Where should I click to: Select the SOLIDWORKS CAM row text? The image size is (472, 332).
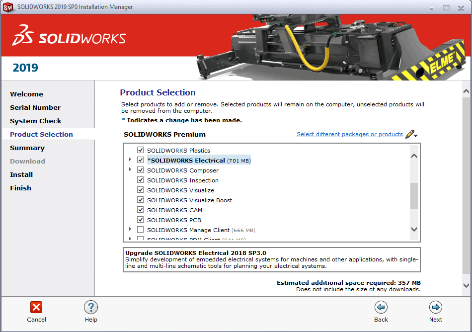(x=174, y=210)
